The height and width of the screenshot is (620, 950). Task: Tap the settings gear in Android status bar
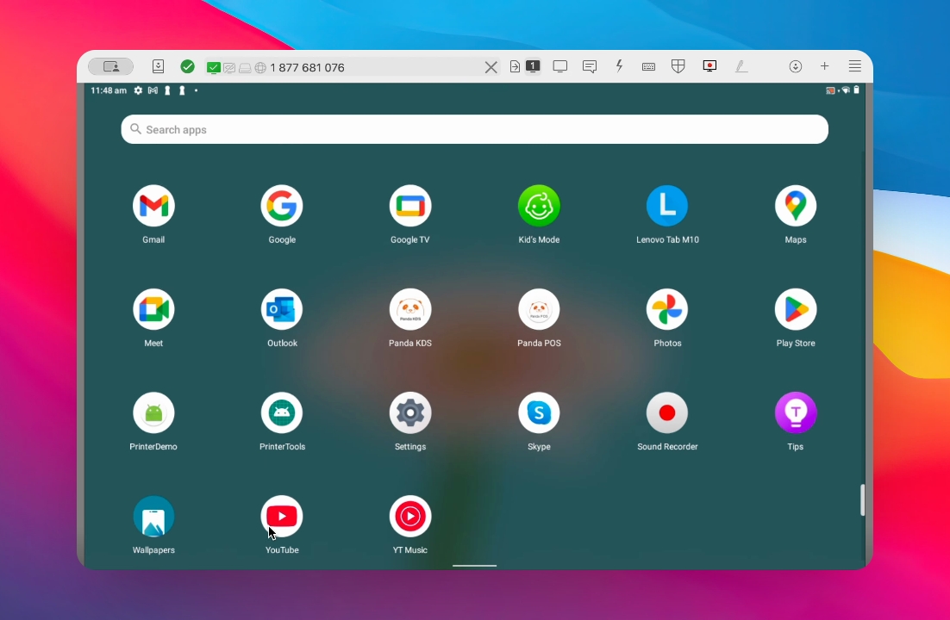tap(138, 90)
